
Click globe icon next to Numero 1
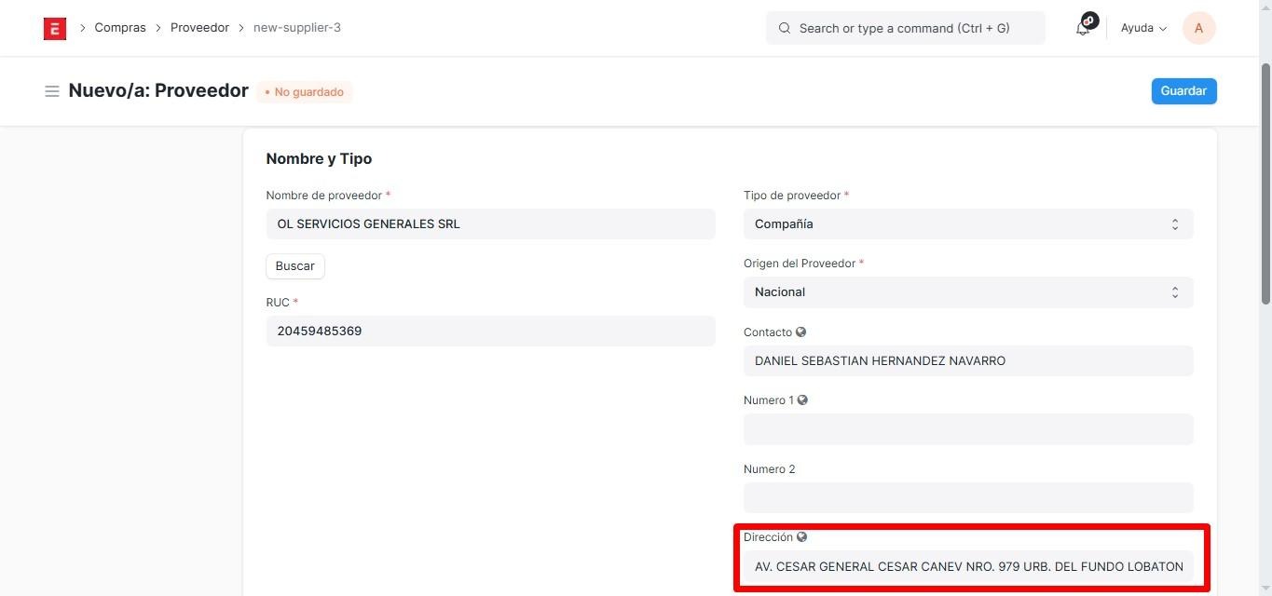(x=802, y=400)
